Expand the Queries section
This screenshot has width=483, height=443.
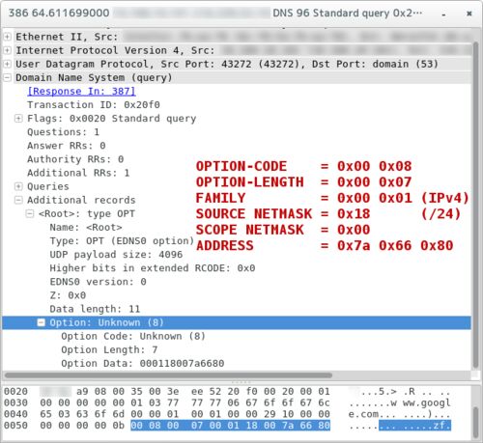click(x=18, y=186)
